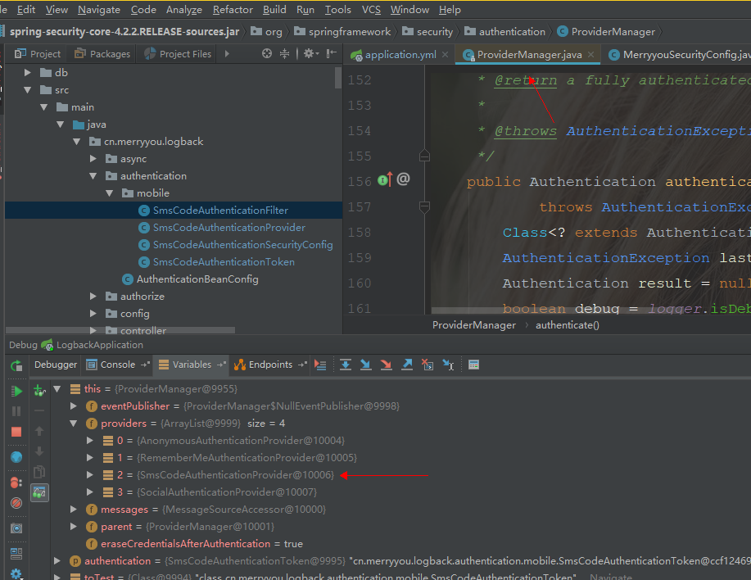
Task: Click the override gutter icon on line 156
Action: click(385, 180)
